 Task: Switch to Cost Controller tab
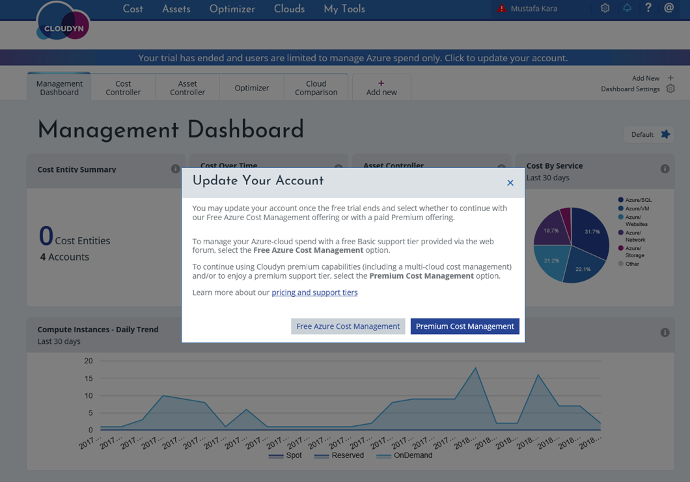pos(123,87)
